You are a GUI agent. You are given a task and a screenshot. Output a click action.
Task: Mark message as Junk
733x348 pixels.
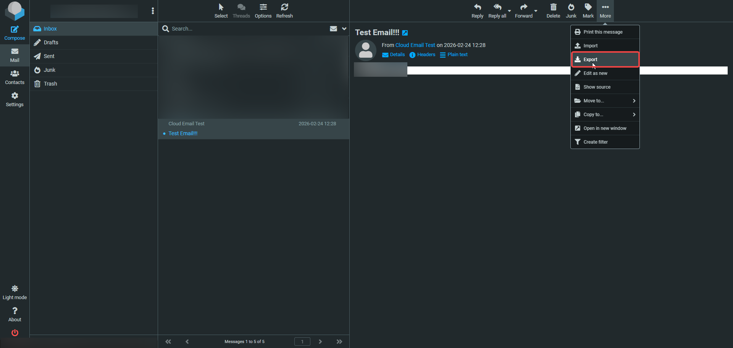pos(571,11)
